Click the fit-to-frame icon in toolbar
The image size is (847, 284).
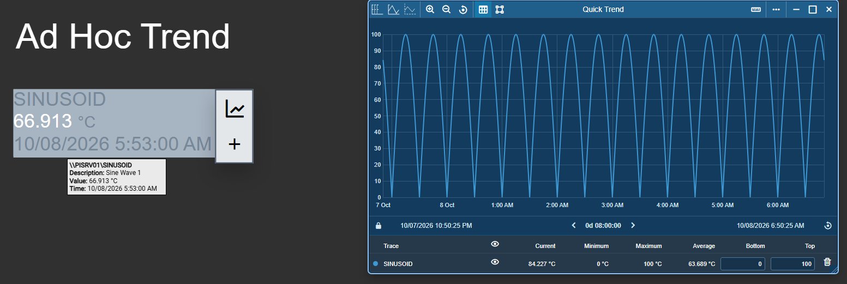500,9
